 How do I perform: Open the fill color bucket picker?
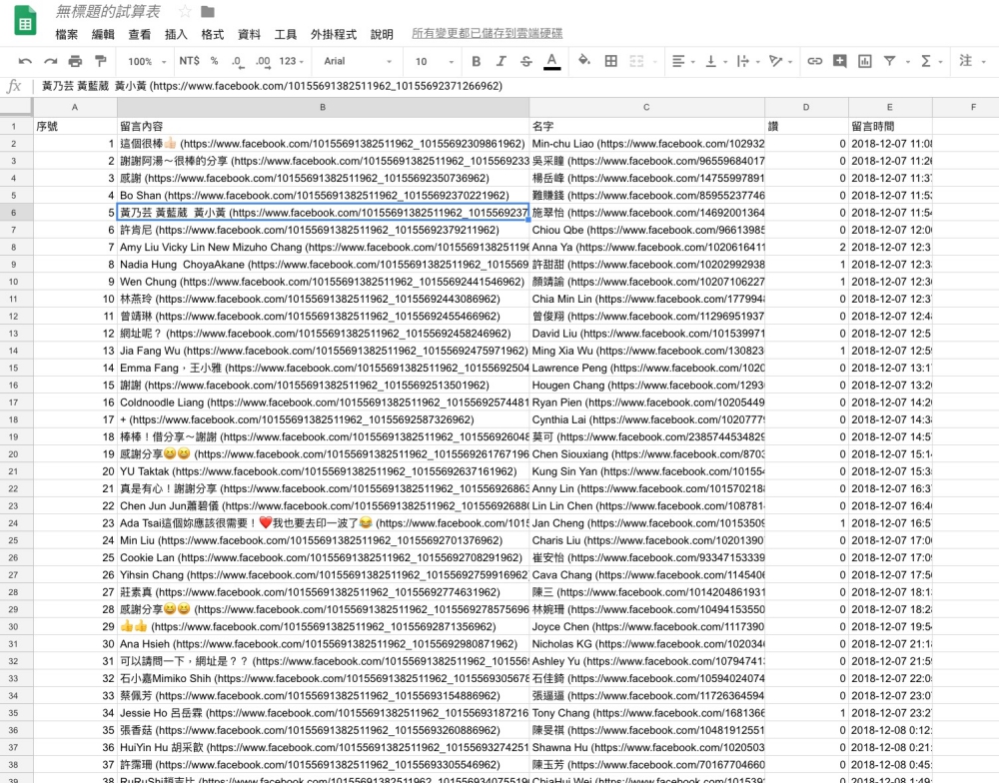tap(584, 61)
